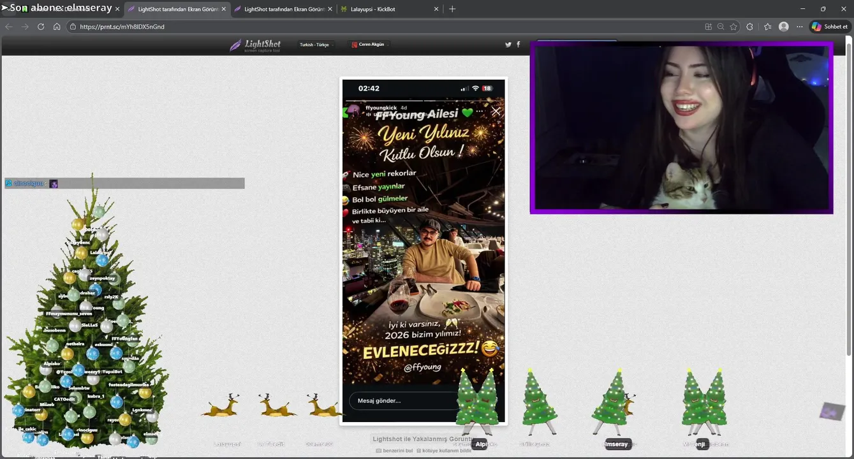Share via the Twitter bird icon

click(x=508, y=45)
